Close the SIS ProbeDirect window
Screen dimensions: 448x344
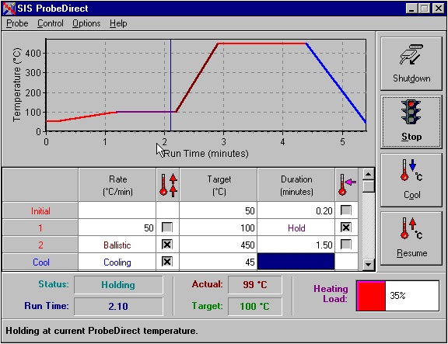[x=439, y=9]
